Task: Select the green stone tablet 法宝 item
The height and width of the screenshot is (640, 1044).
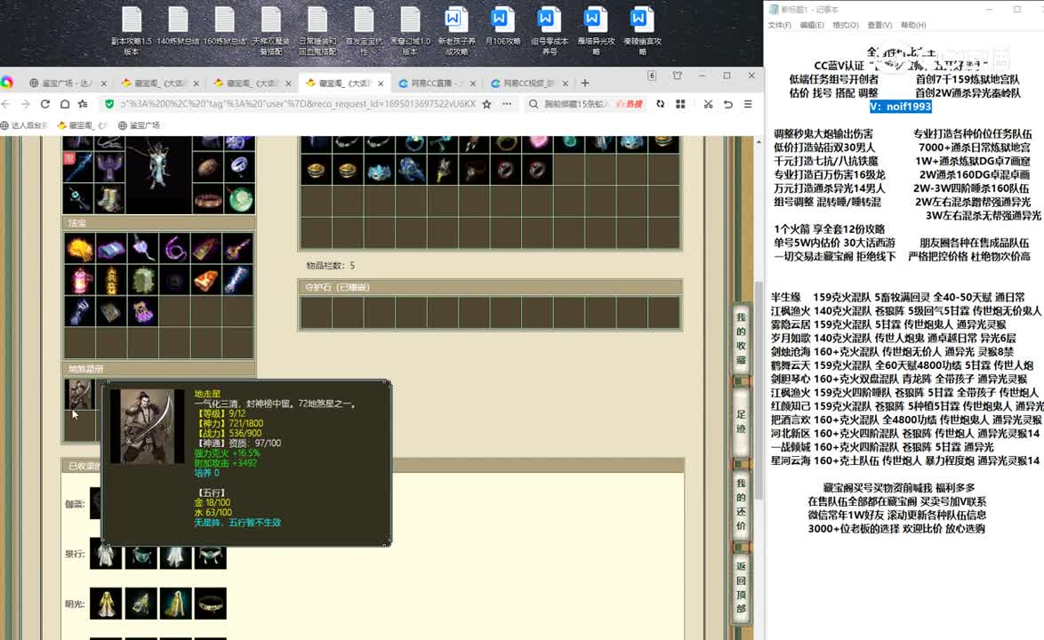Action: [143, 280]
